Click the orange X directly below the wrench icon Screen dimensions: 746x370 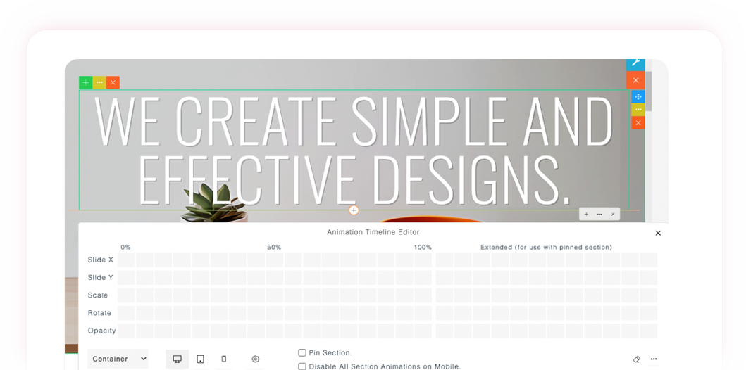click(x=635, y=80)
